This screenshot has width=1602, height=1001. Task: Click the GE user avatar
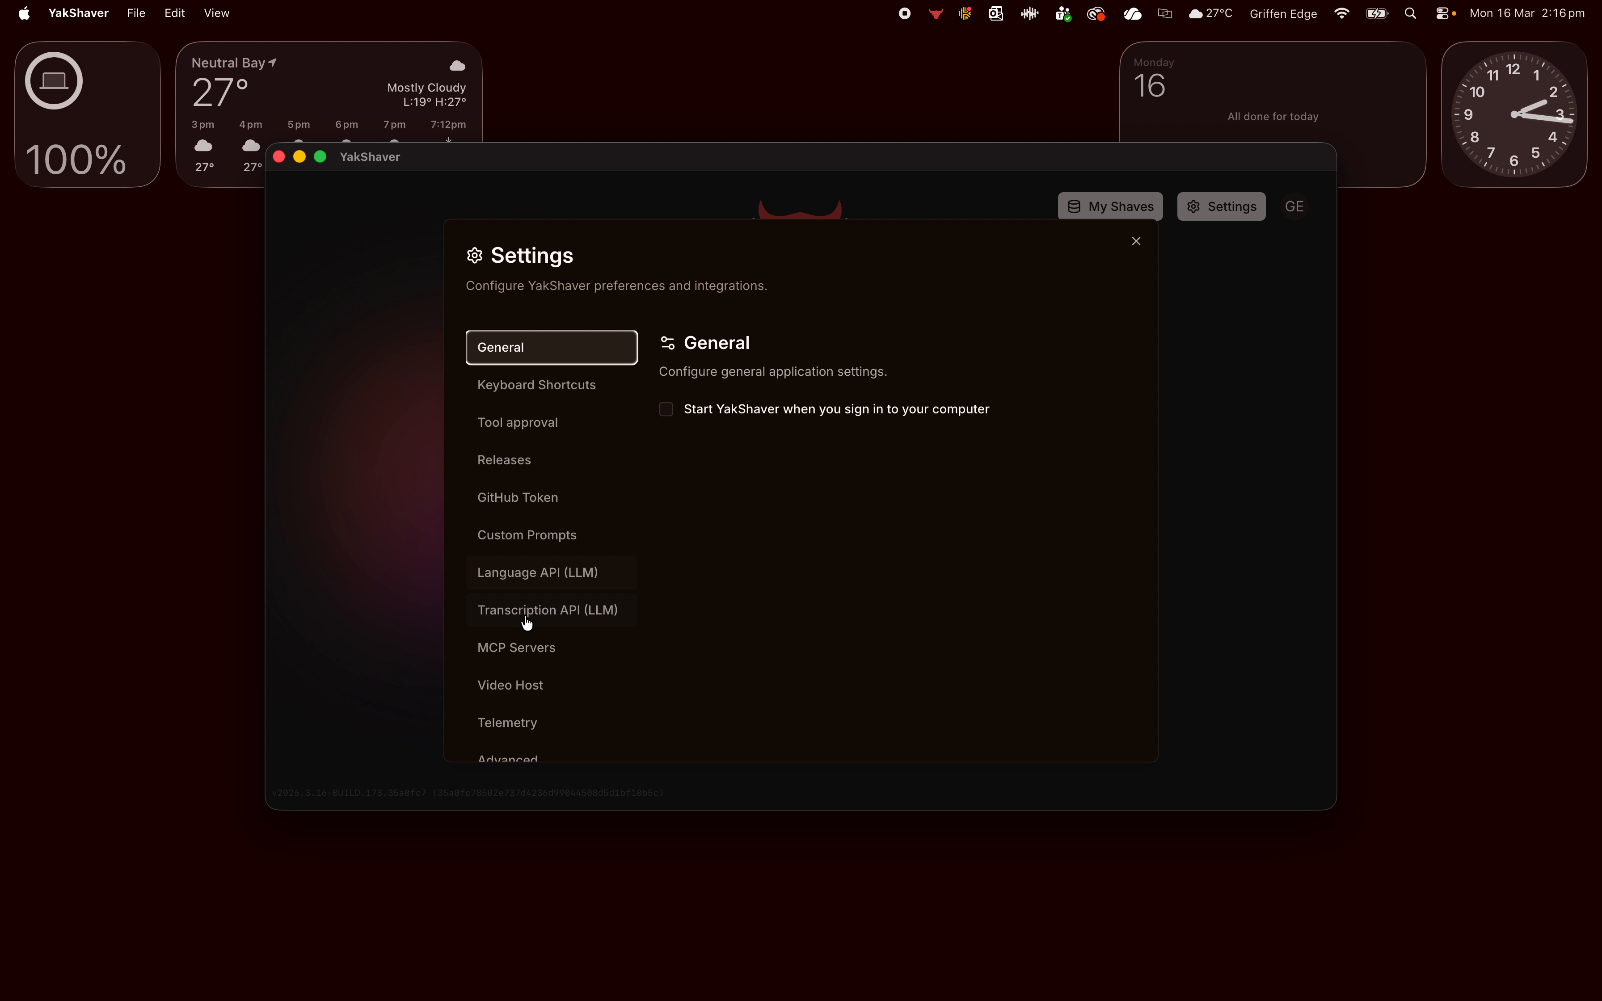tap(1294, 206)
